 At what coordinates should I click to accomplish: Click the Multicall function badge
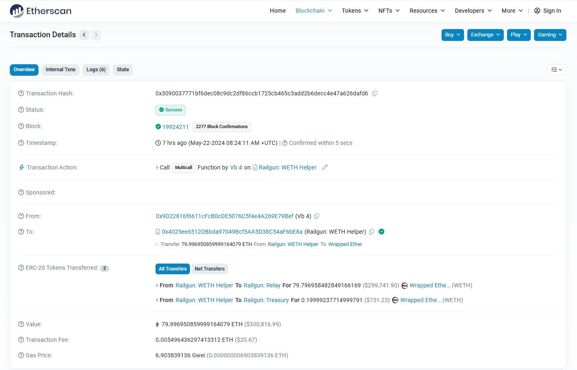pyautogui.click(x=184, y=167)
